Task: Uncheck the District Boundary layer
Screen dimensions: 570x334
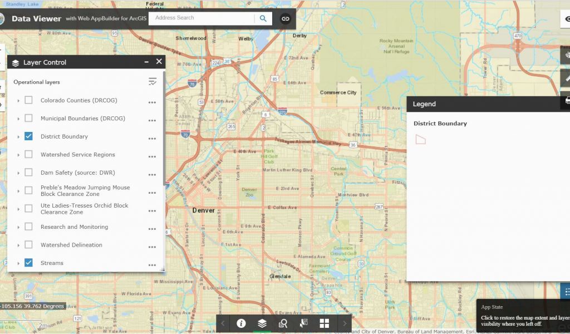Action: point(28,136)
